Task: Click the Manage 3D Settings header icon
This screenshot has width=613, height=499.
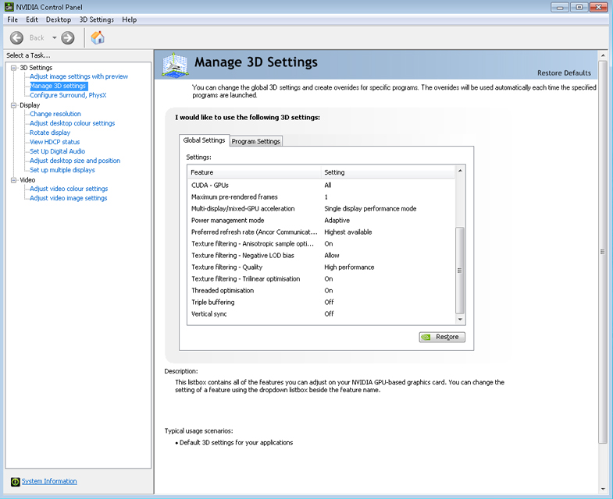Action: click(x=175, y=65)
